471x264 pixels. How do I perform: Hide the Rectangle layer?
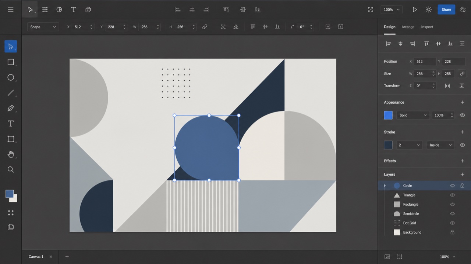pos(453,204)
